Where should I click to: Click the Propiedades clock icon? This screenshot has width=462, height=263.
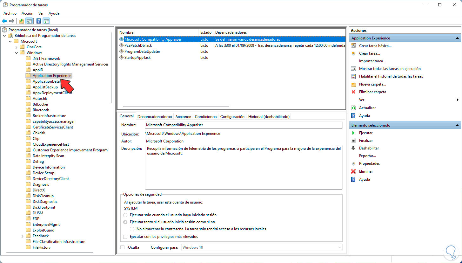(x=353, y=163)
